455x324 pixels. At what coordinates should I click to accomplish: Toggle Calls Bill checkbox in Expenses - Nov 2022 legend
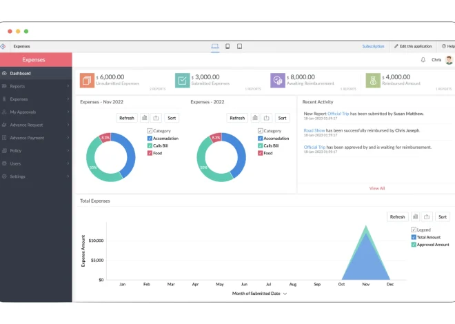point(150,145)
